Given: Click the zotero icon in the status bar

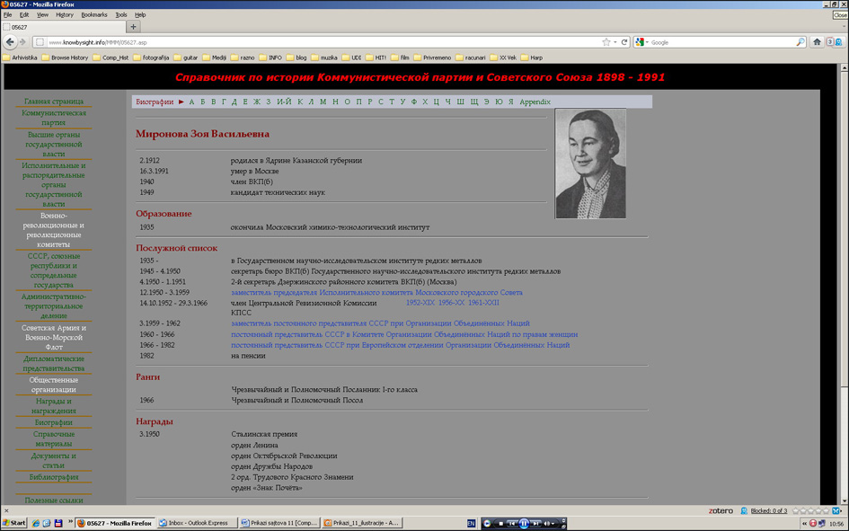Looking at the screenshot, I should click(x=721, y=511).
